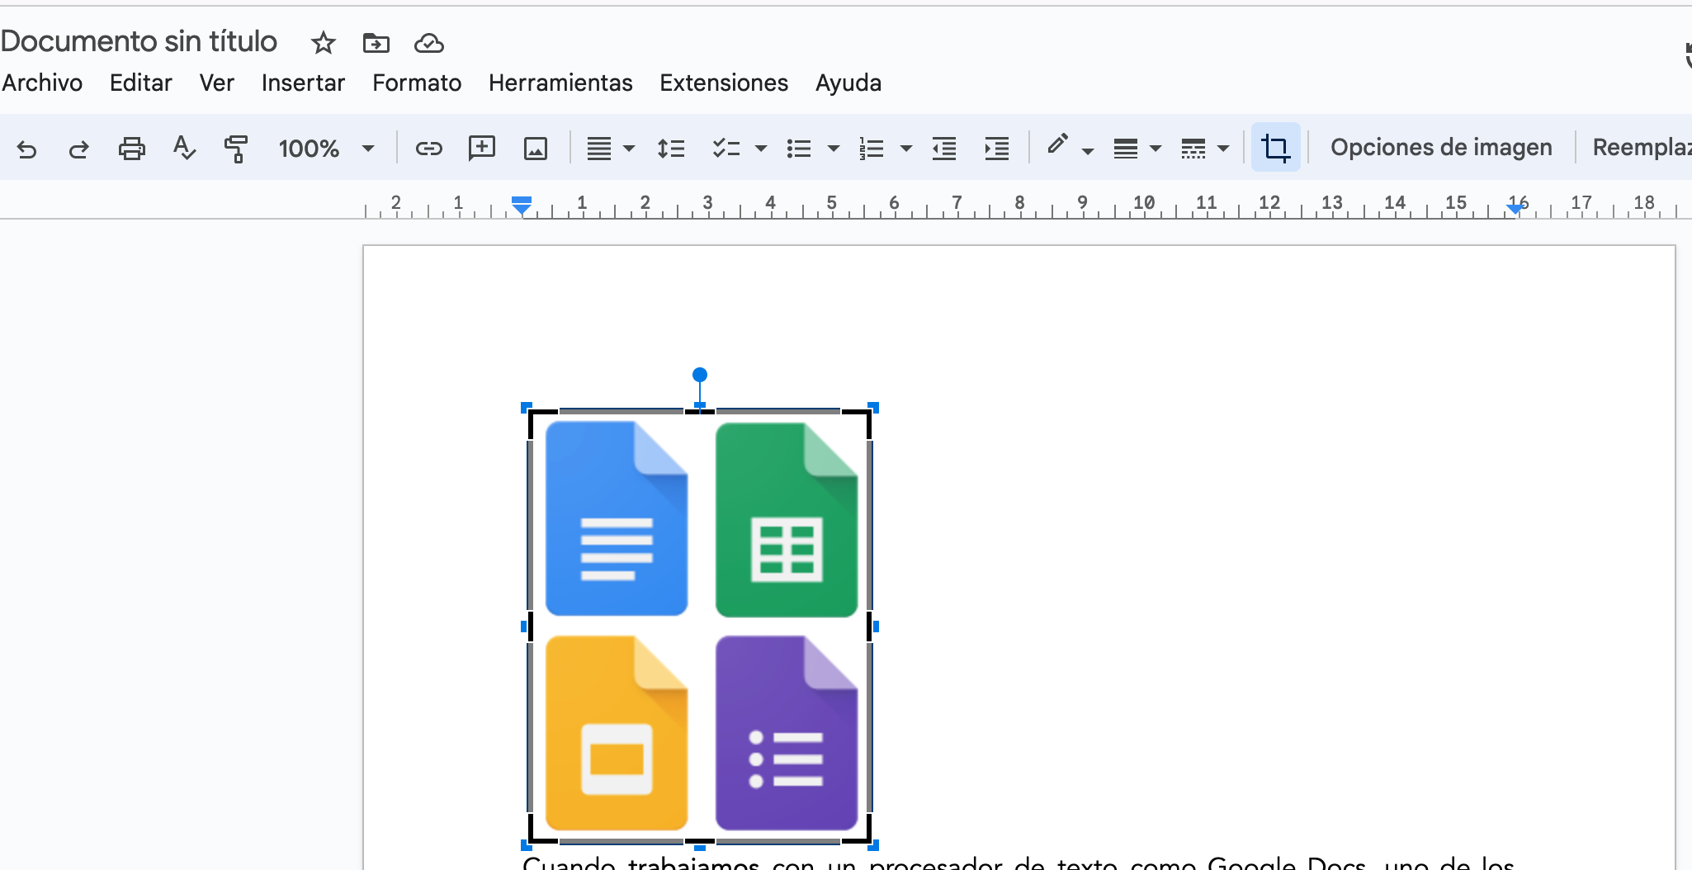Click the image rotation handle
Screen dimensions: 1692x870
tap(700, 375)
